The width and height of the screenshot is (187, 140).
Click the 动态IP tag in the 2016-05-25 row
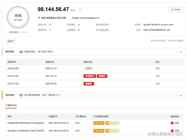pyautogui.click(x=89, y=68)
